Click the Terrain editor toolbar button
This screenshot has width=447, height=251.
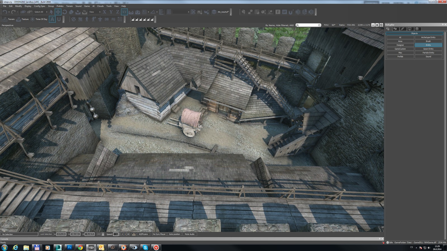[x=8, y=19]
